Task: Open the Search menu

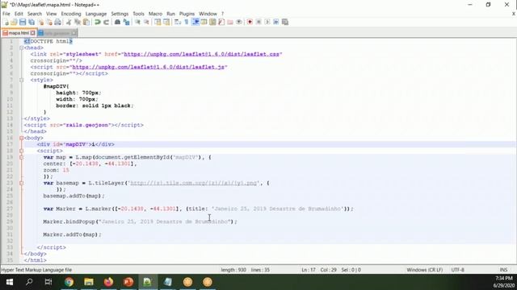Action: (35, 14)
